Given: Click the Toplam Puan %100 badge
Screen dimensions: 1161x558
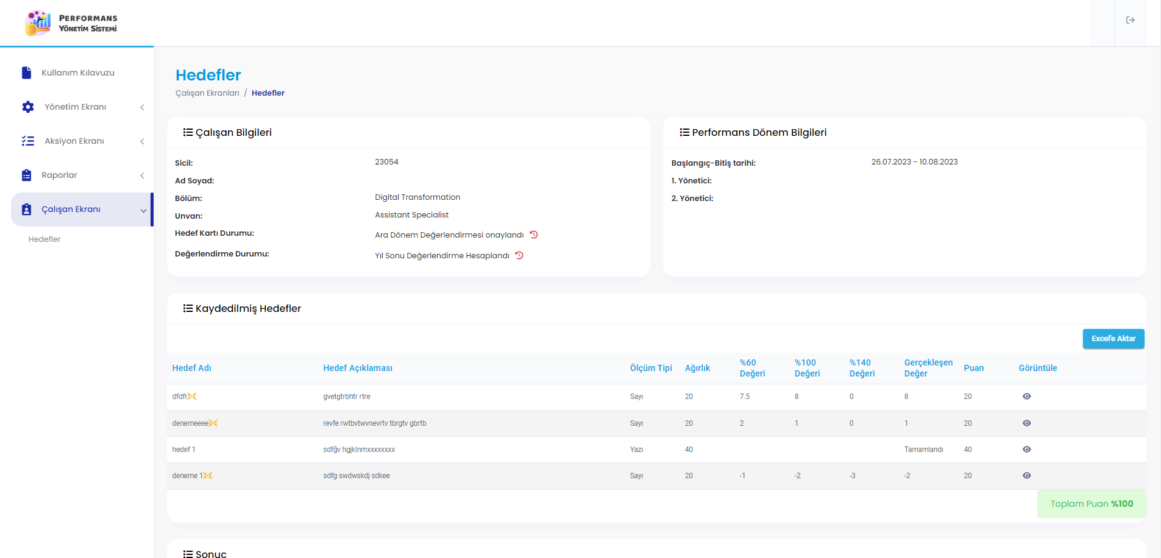Looking at the screenshot, I should pyautogui.click(x=1092, y=504).
